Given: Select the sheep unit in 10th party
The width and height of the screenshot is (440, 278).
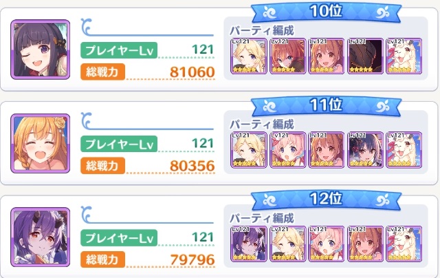Looking at the screenshot, I should pyautogui.click(x=404, y=56).
